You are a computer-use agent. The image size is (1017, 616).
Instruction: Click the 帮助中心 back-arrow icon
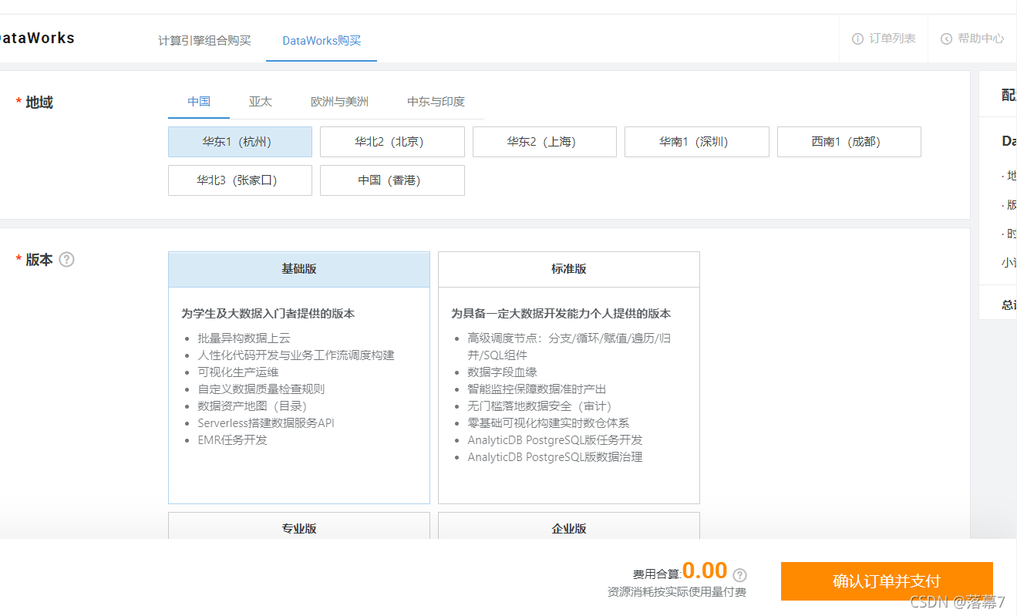coord(946,39)
